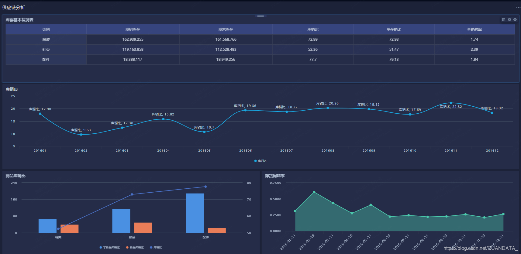The width and height of the screenshot is (521, 254).
Task: Click the blue 非新品 bar for 鞋类
Action: point(47,226)
